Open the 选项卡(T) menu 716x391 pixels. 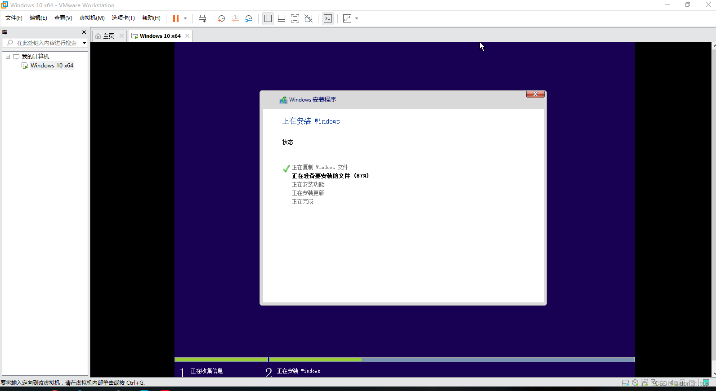click(123, 18)
